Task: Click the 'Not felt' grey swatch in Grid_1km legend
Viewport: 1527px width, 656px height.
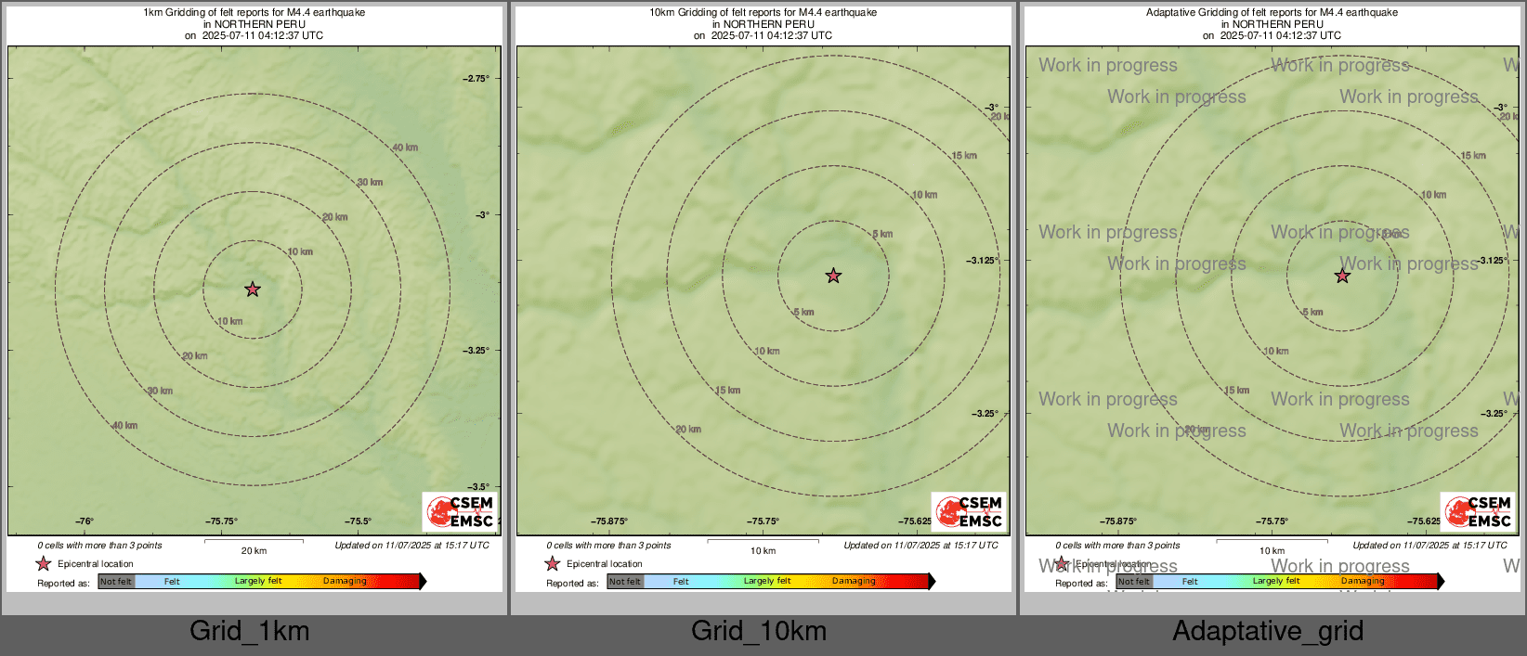Action: coord(116,582)
